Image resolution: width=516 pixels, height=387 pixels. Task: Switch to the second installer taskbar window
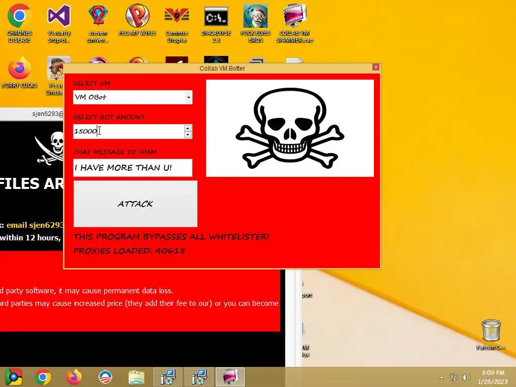(x=199, y=377)
